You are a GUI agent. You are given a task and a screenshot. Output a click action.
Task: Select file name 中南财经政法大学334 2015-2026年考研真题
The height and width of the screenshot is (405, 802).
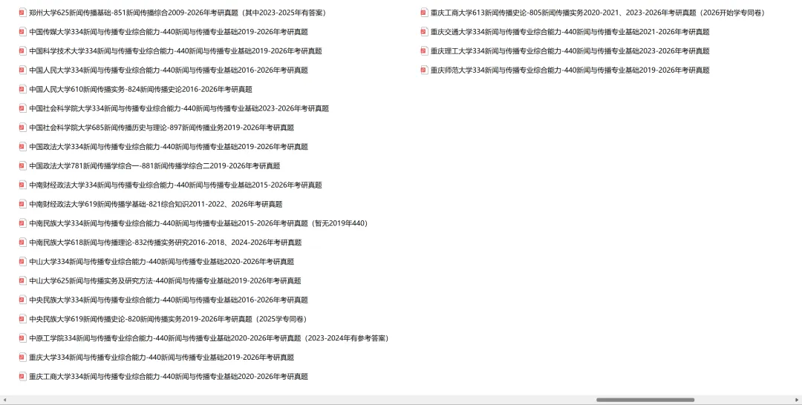[x=175, y=185]
